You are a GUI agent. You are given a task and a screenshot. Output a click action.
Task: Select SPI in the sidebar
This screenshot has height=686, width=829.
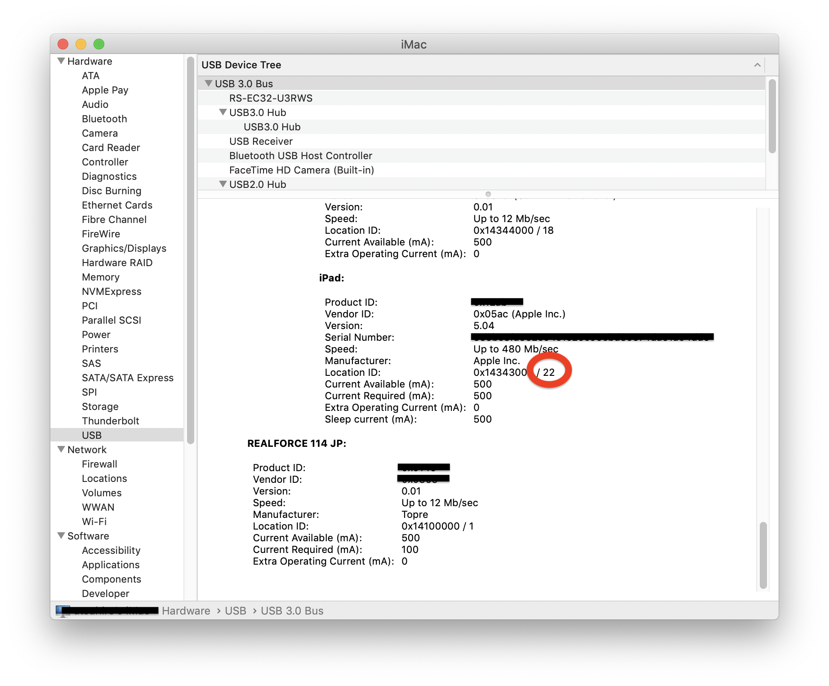[89, 392]
